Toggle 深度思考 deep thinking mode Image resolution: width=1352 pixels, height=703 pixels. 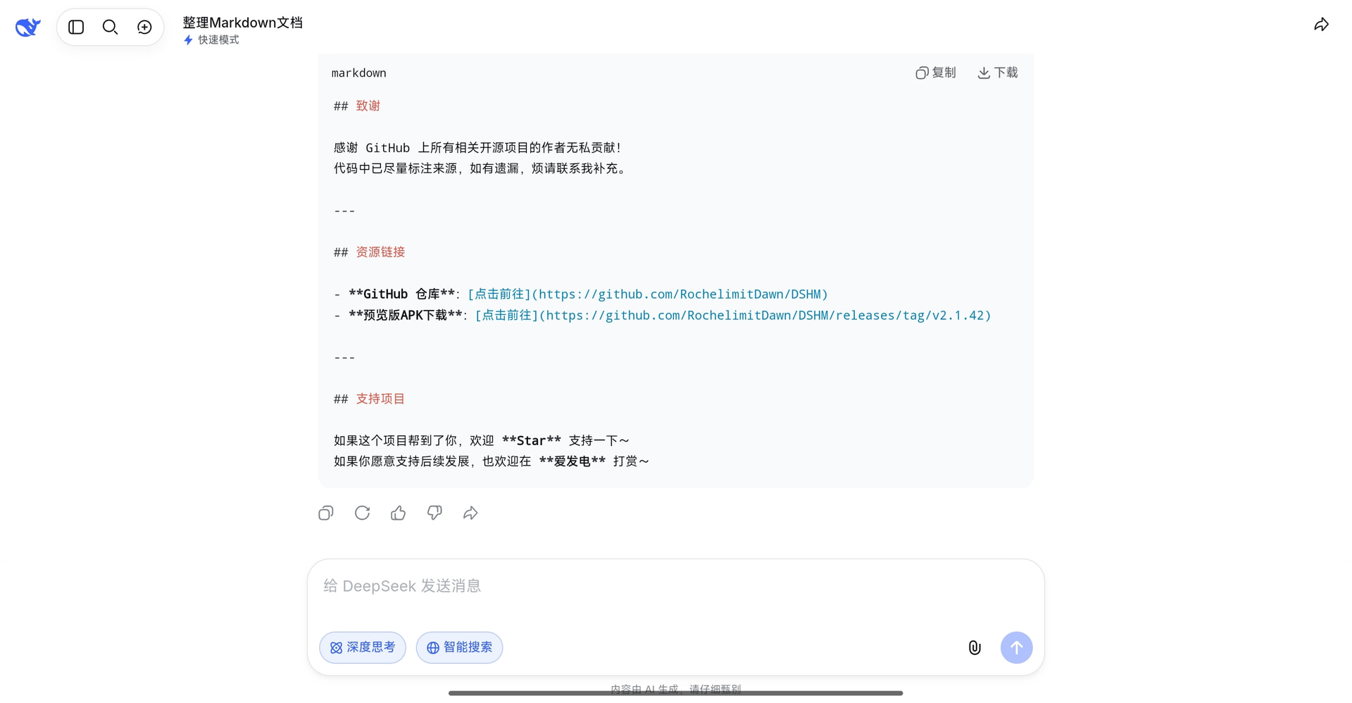click(363, 647)
